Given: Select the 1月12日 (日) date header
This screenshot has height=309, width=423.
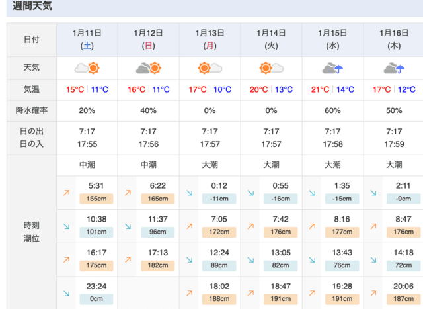Looking at the screenshot, I should 149,39.
